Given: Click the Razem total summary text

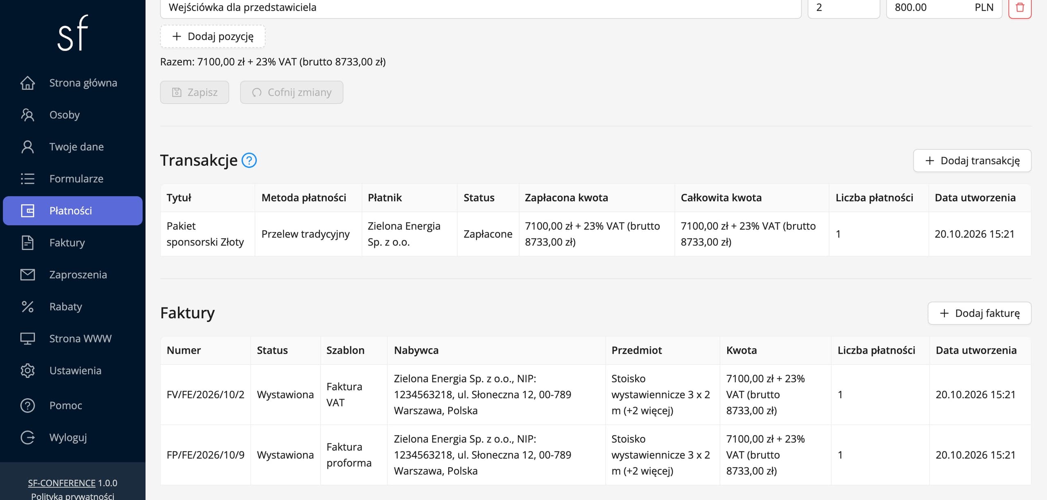Looking at the screenshot, I should (x=273, y=62).
